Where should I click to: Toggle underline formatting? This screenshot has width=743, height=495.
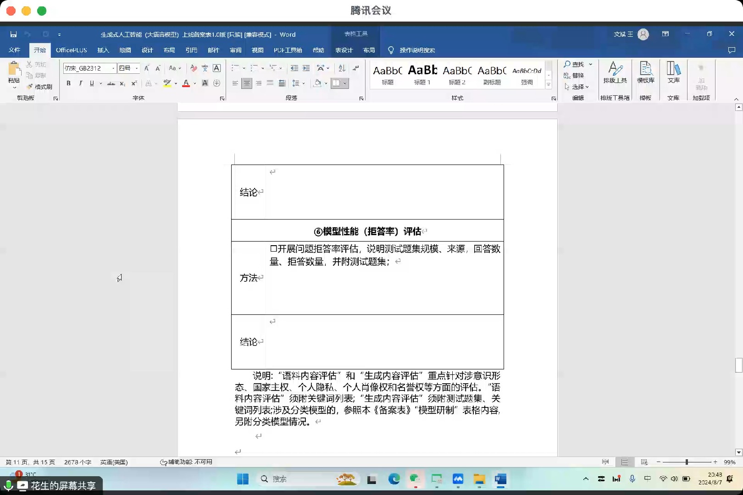click(x=92, y=83)
